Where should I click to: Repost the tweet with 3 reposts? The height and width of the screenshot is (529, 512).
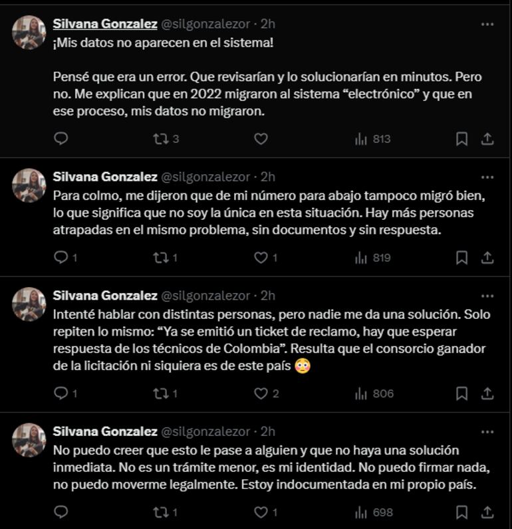coord(160,139)
